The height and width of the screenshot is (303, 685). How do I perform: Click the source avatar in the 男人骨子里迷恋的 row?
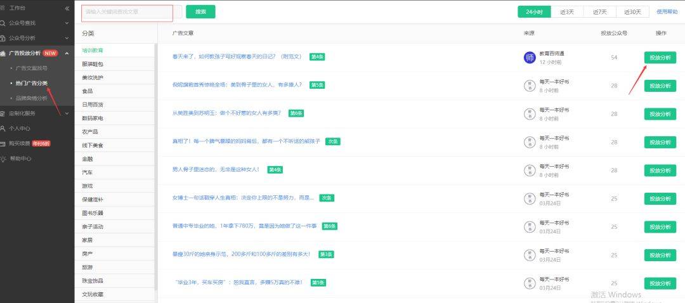pos(530,171)
